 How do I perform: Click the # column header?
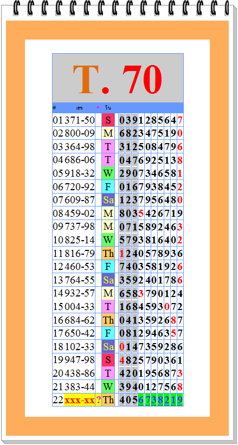(x=54, y=107)
